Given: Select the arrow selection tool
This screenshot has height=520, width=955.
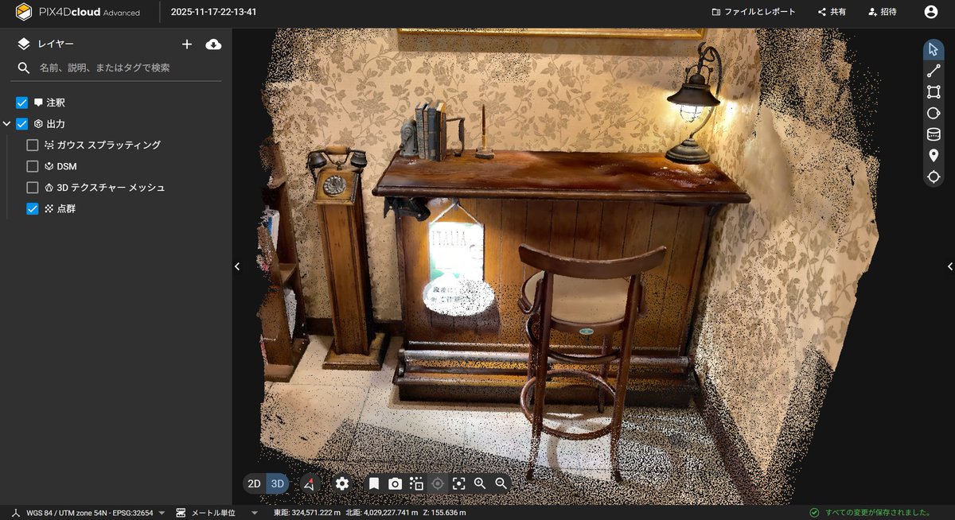Looking at the screenshot, I should [x=933, y=49].
